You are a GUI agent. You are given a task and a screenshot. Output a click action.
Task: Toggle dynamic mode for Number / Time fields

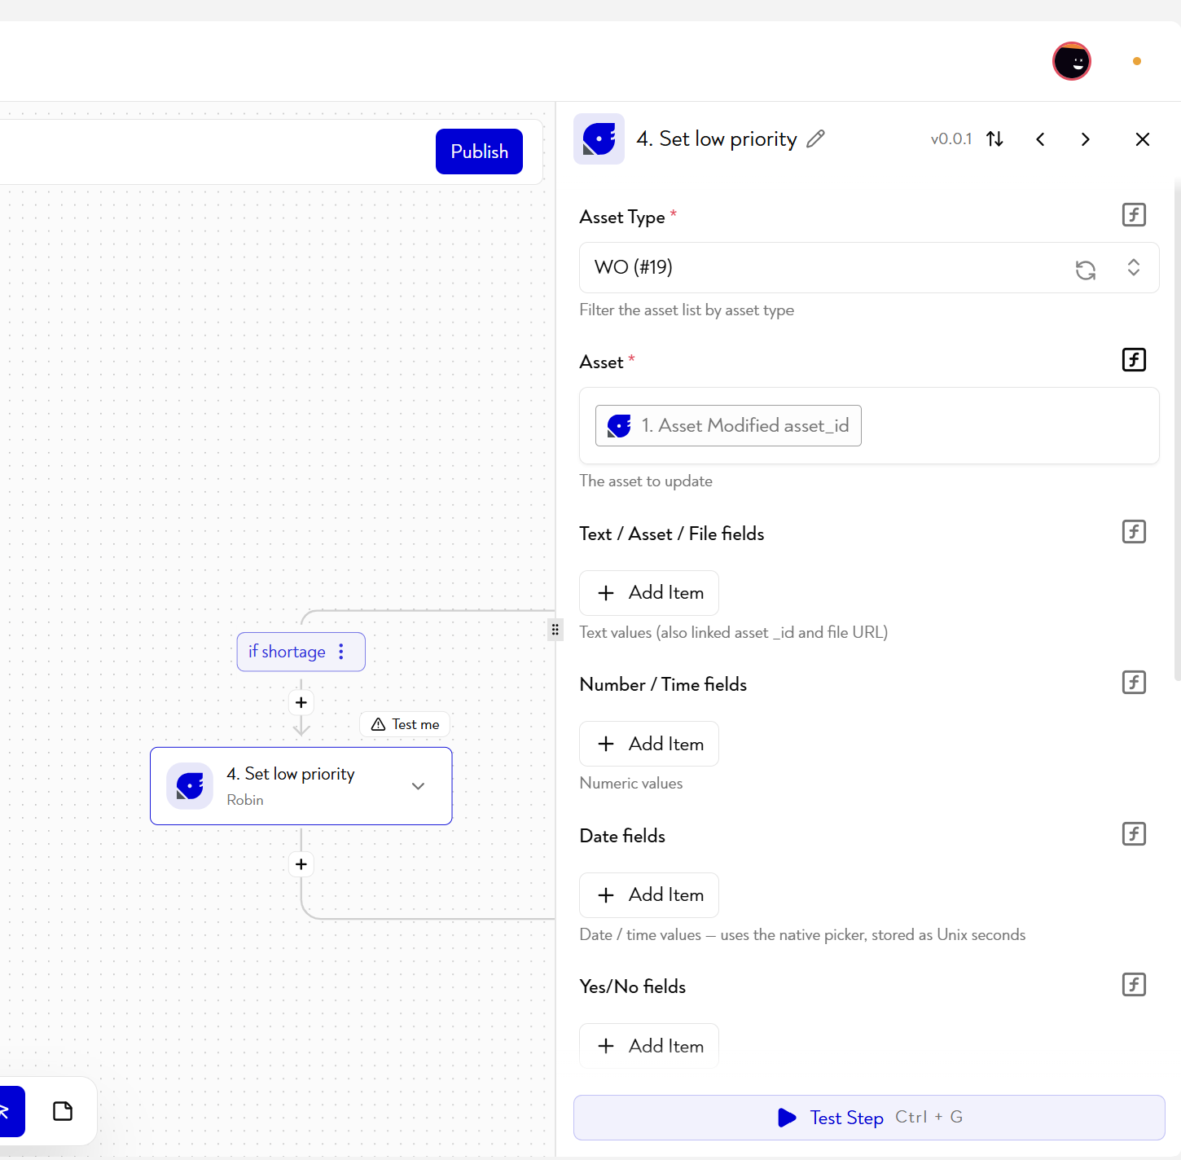(x=1134, y=683)
